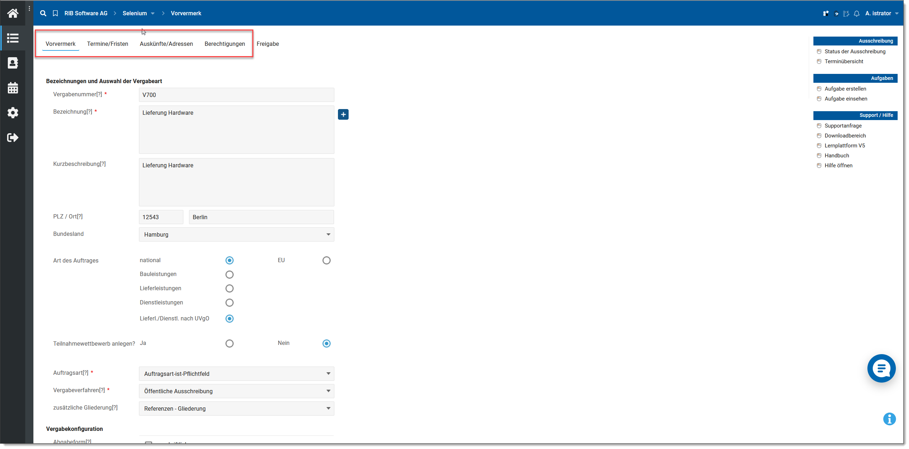Click icon beside Downloadbereich
The height and width of the screenshot is (449, 909).
tap(819, 136)
